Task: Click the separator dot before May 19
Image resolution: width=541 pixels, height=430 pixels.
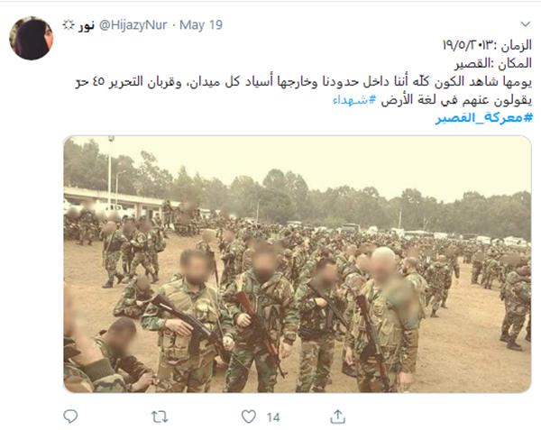Action: (173, 25)
